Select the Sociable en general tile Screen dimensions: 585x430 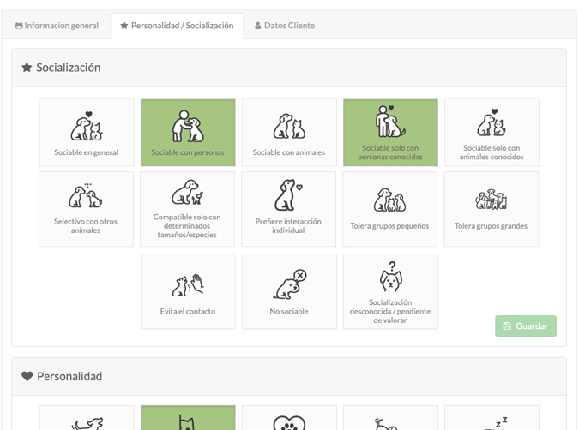(87, 132)
